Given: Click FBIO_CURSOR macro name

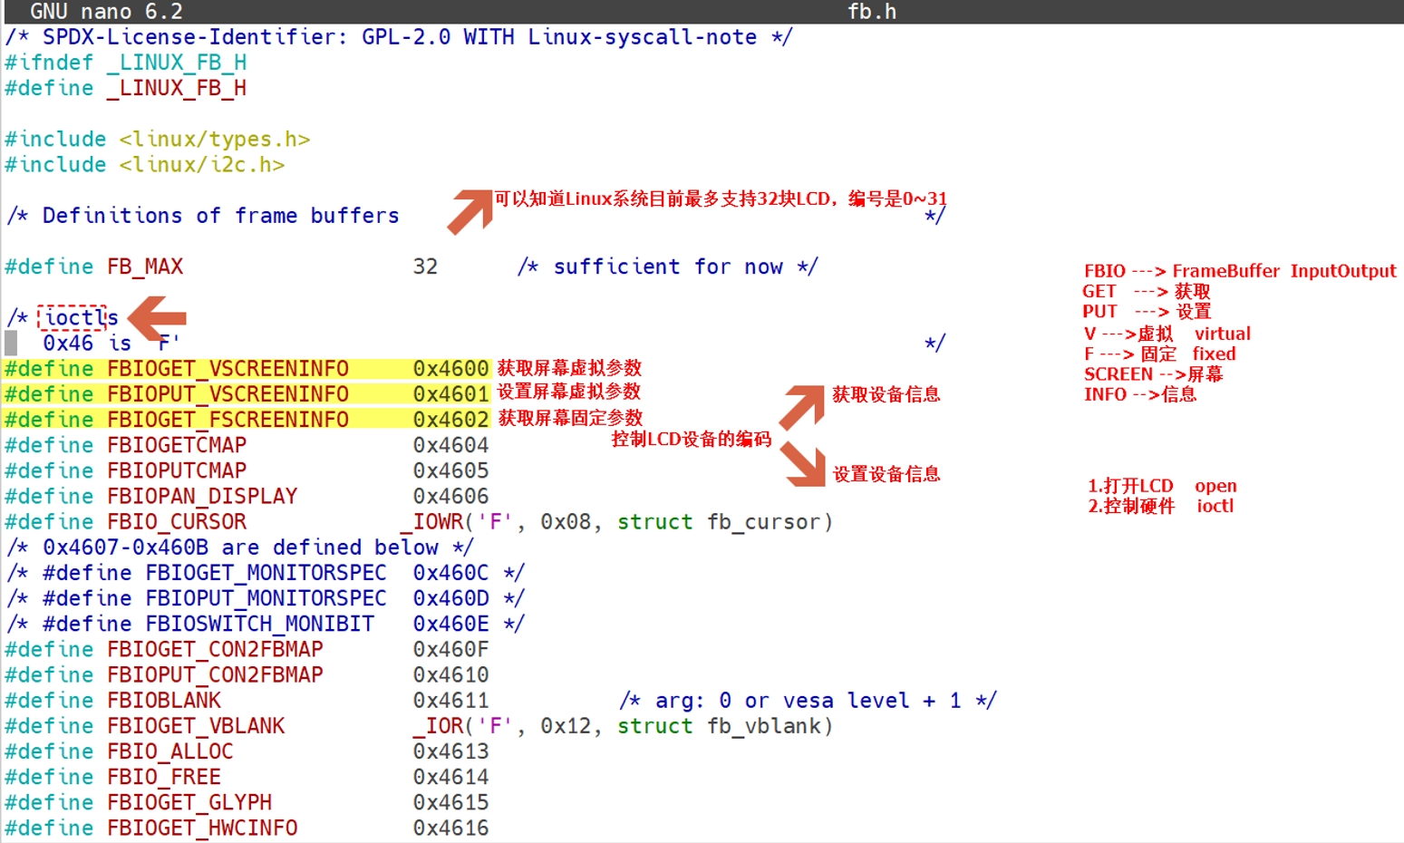Looking at the screenshot, I should tap(177, 522).
